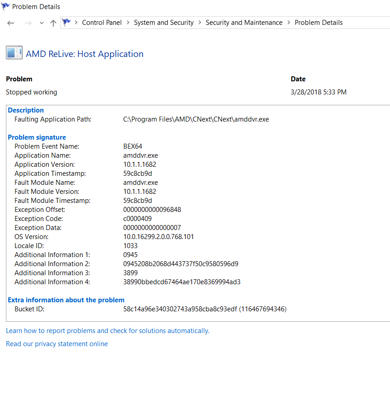
Task: Click the BEX64 event name value
Action: pyautogui.click(x=132, y=146)
